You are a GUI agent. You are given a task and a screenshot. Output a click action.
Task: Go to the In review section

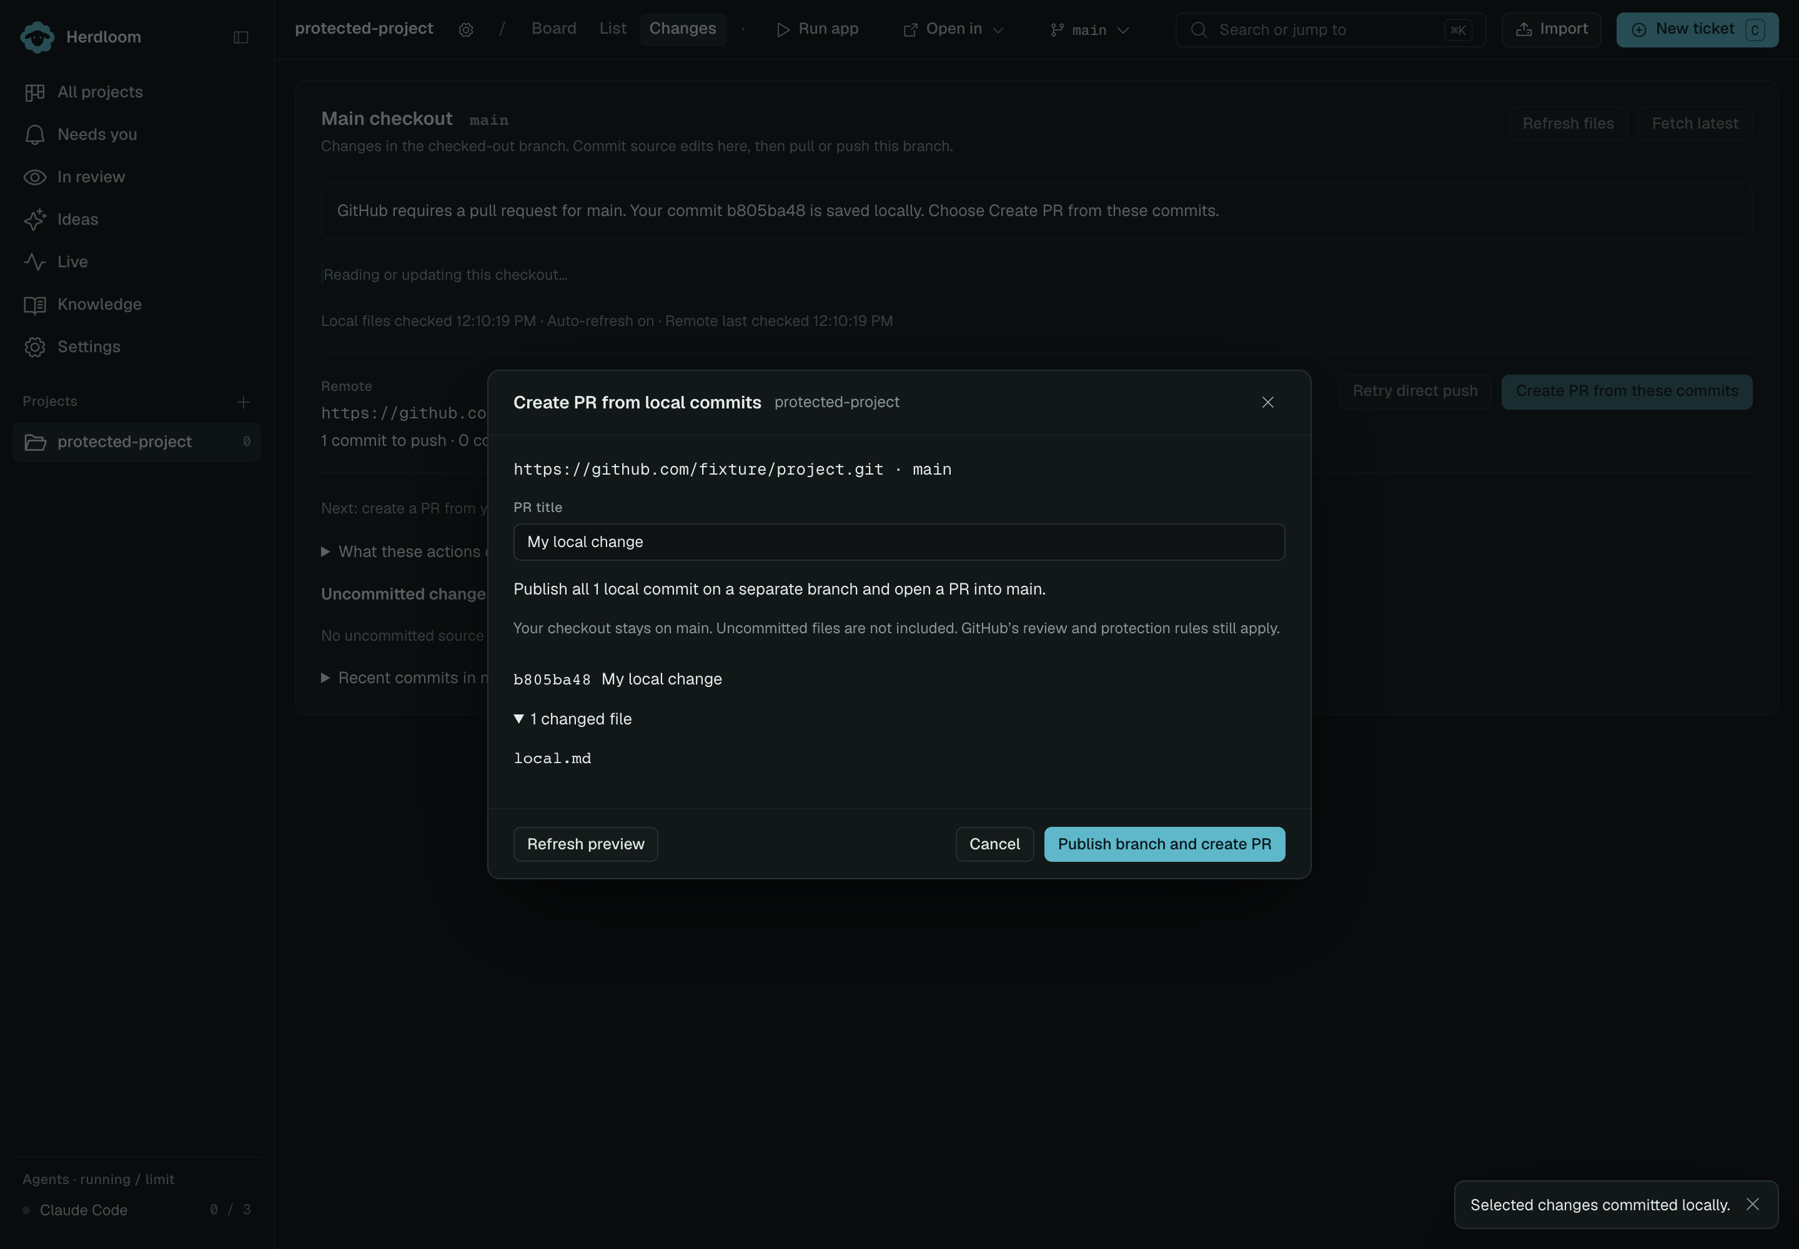tap(137, 177)
